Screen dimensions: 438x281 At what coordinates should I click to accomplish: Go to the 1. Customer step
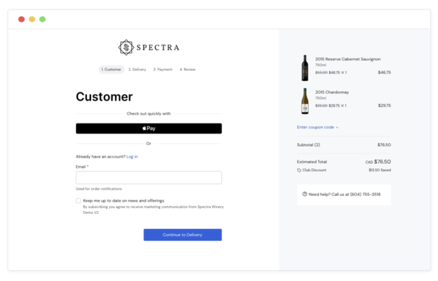coord(110,69)
